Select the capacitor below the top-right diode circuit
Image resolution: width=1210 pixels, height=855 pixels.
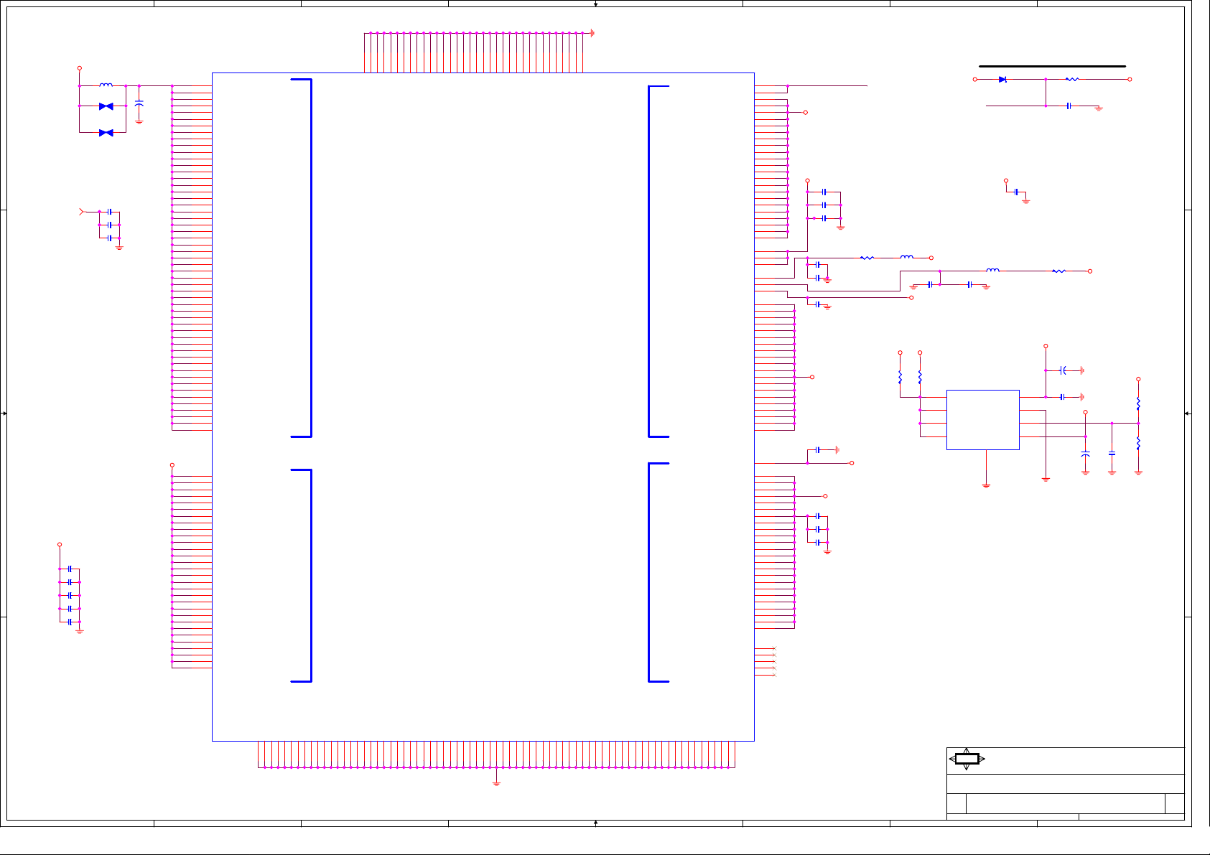1069,106
